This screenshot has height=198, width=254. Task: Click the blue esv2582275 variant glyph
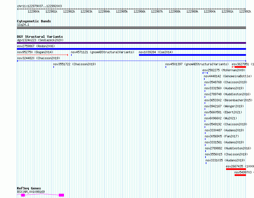point(205,73)
